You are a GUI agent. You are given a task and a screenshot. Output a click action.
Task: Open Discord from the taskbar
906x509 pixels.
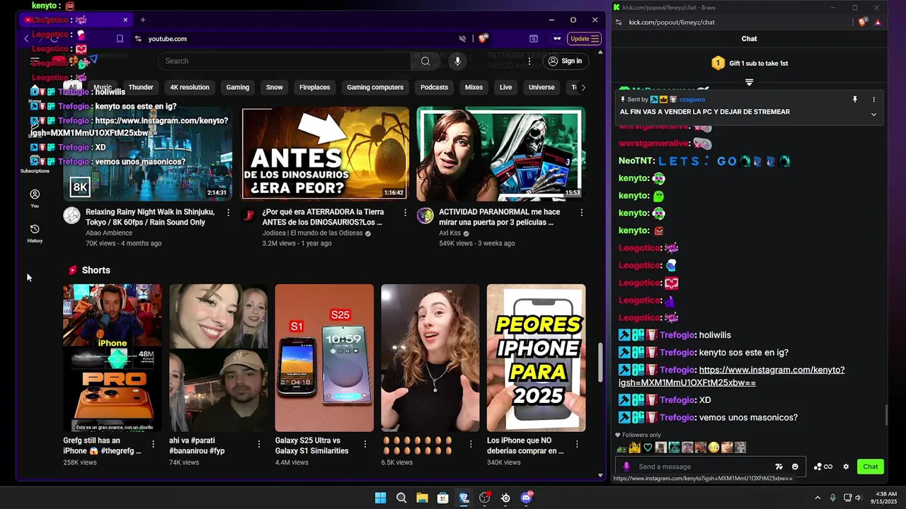526,498
